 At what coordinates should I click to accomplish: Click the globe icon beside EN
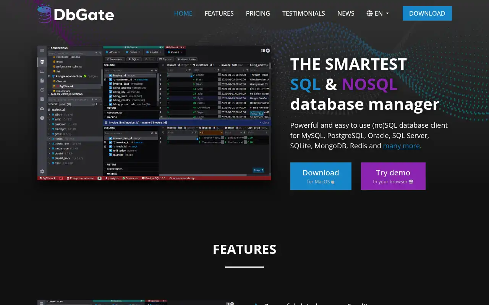[x=369, y=13]
